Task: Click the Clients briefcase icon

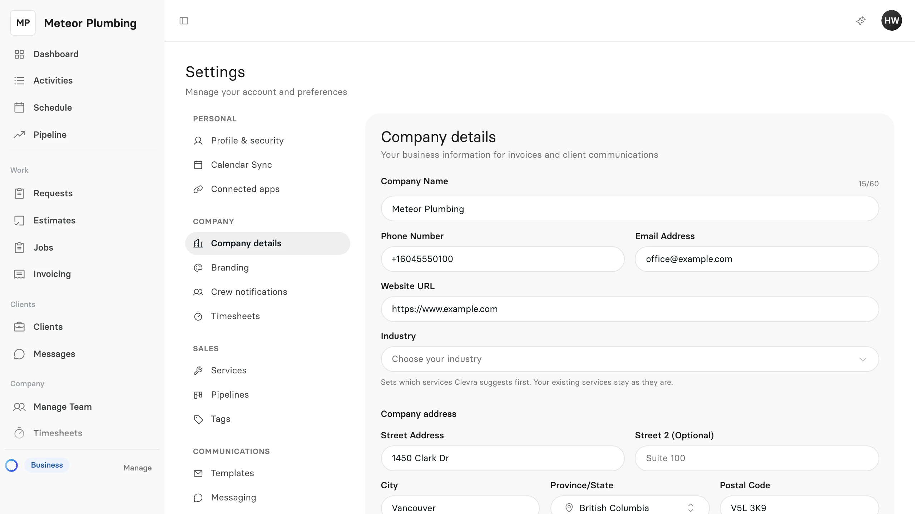Action: tap(19, 327)
